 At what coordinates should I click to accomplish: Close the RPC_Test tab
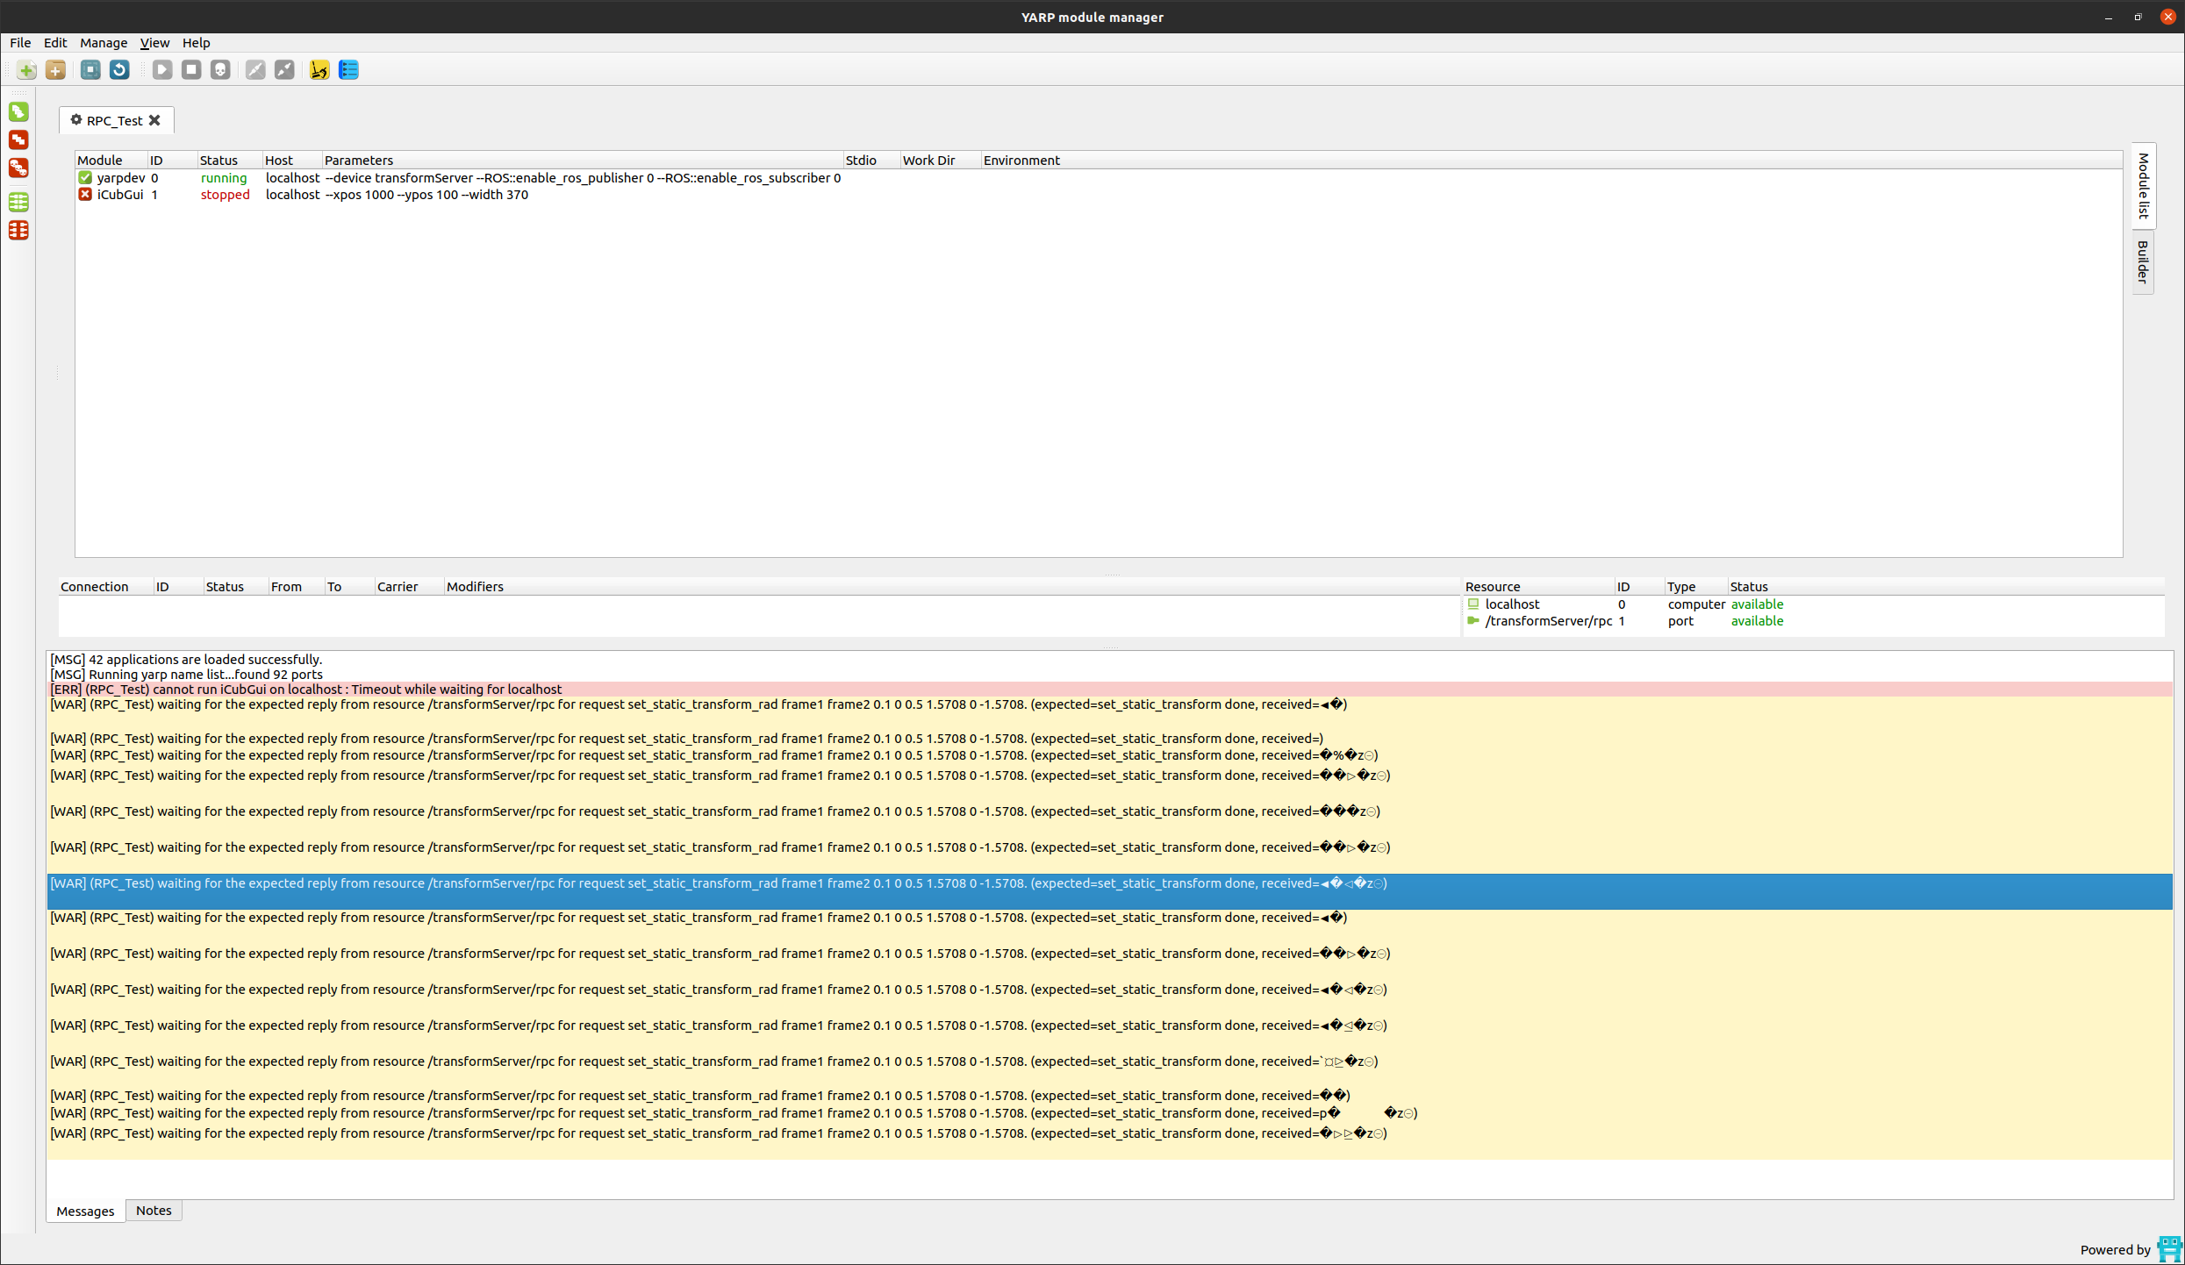coord(155,120)
